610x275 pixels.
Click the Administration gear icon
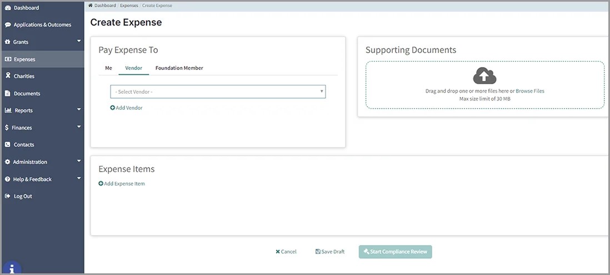click(x=7, y=162)
